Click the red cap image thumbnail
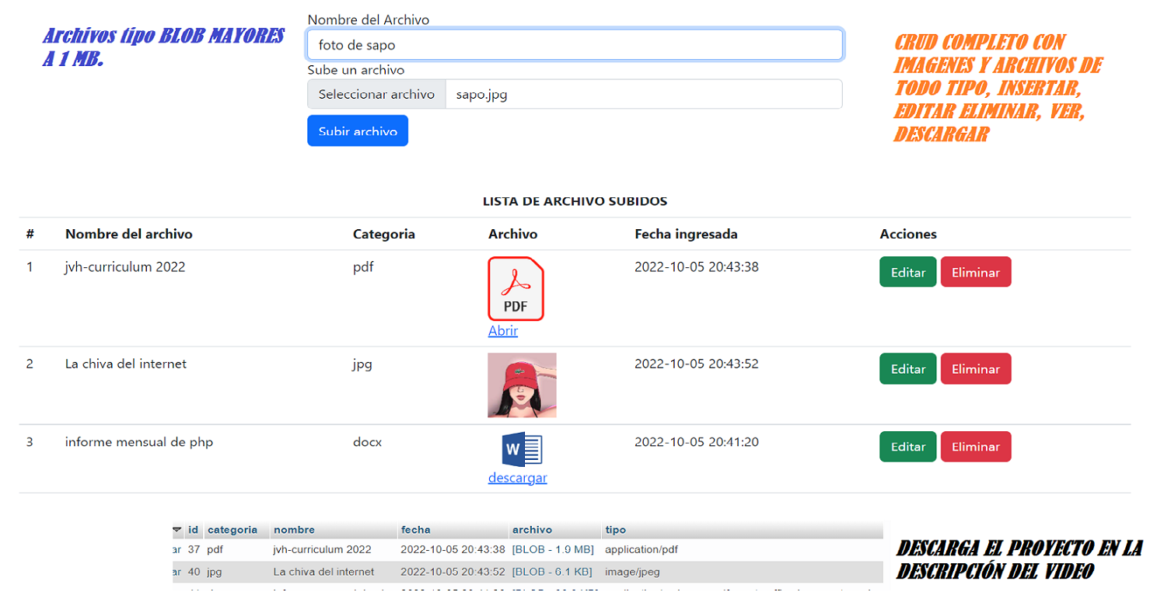The image size is (1157, 592). pos(522,385)
